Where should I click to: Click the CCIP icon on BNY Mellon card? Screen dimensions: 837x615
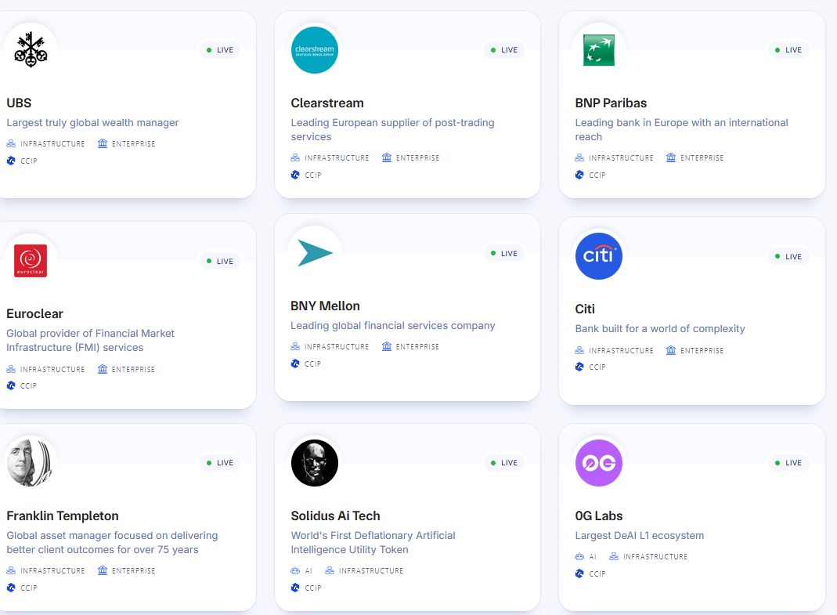(x=295, y=364)
